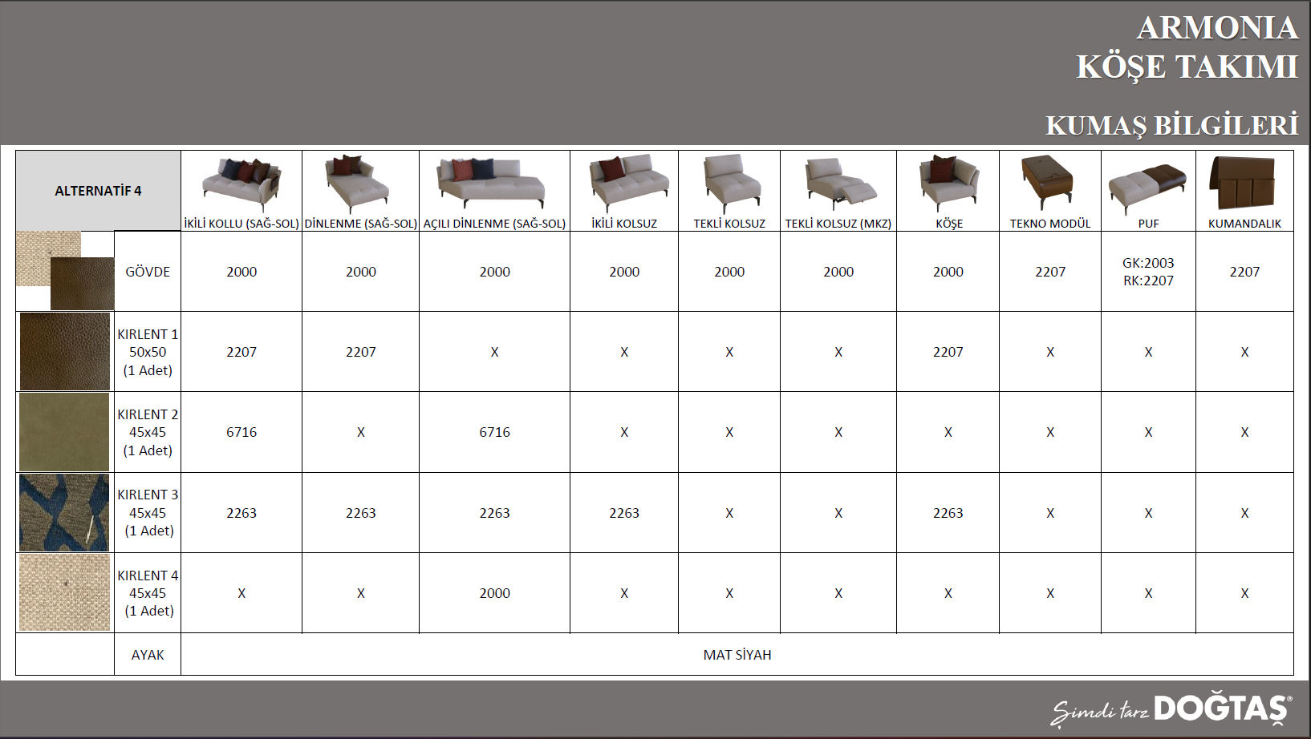
Task: Click the AYAK row label
Action: click(x=148, y=655)
